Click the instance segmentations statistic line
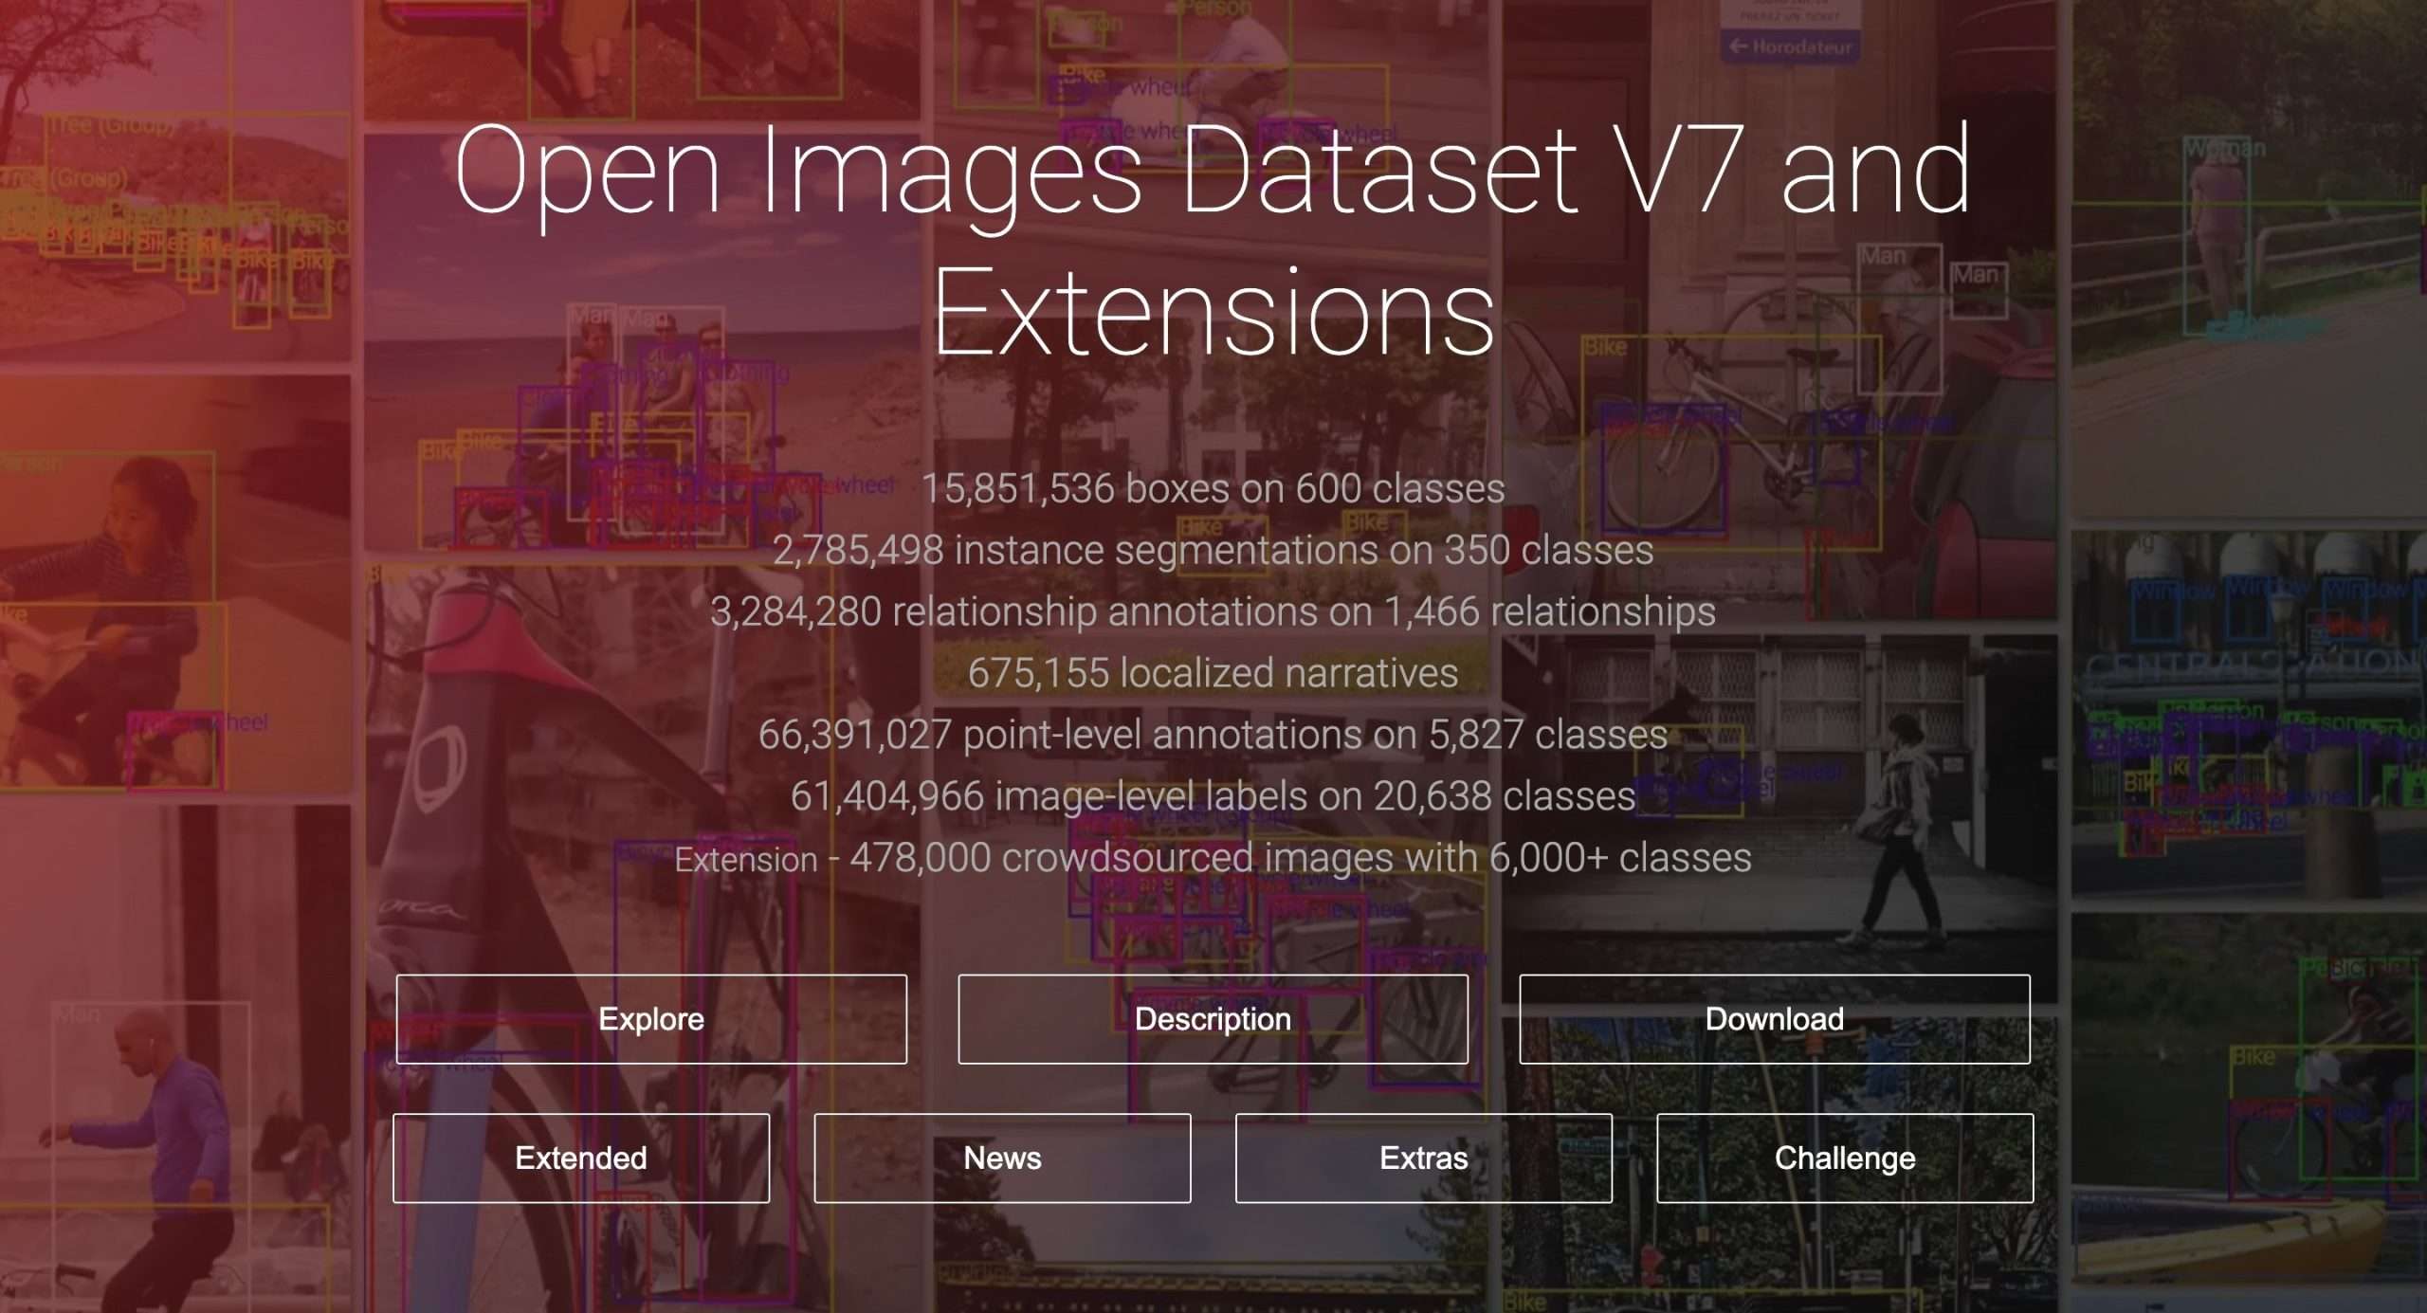The width and height of the screenshot is (2427, 1313). (1213, 551)
